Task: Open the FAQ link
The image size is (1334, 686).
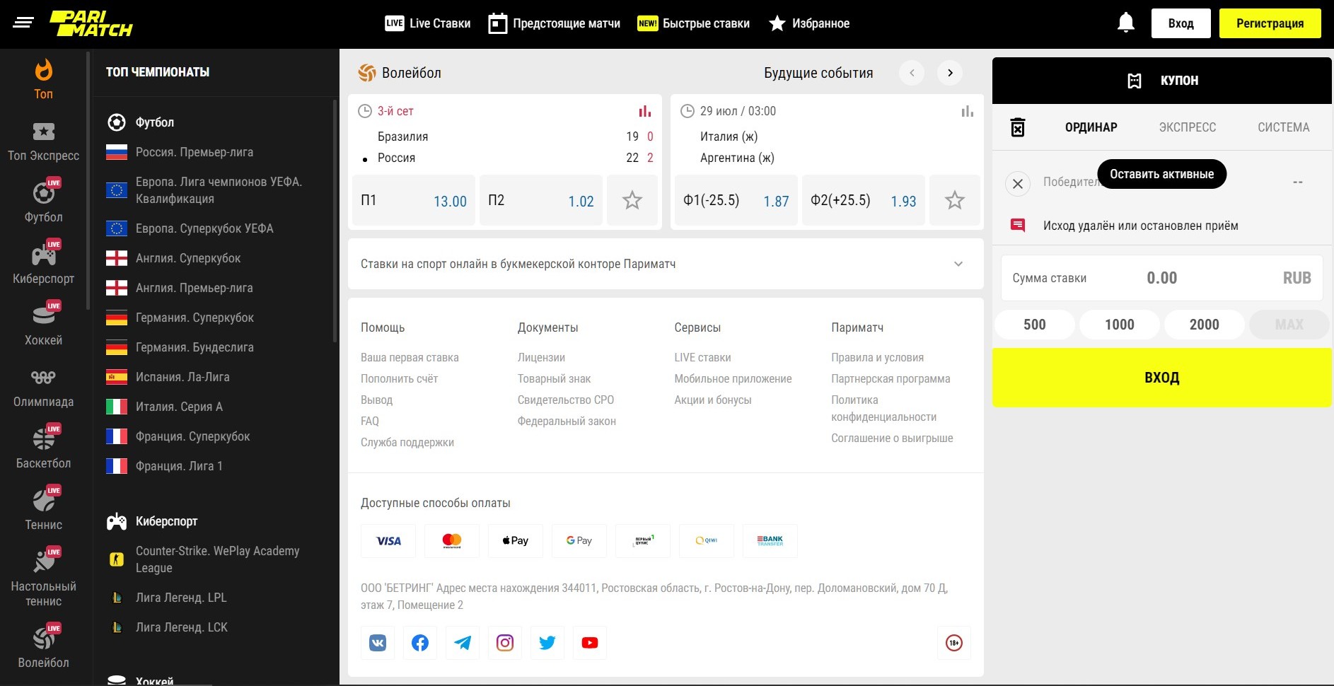Action: click(x=370, y=421)
